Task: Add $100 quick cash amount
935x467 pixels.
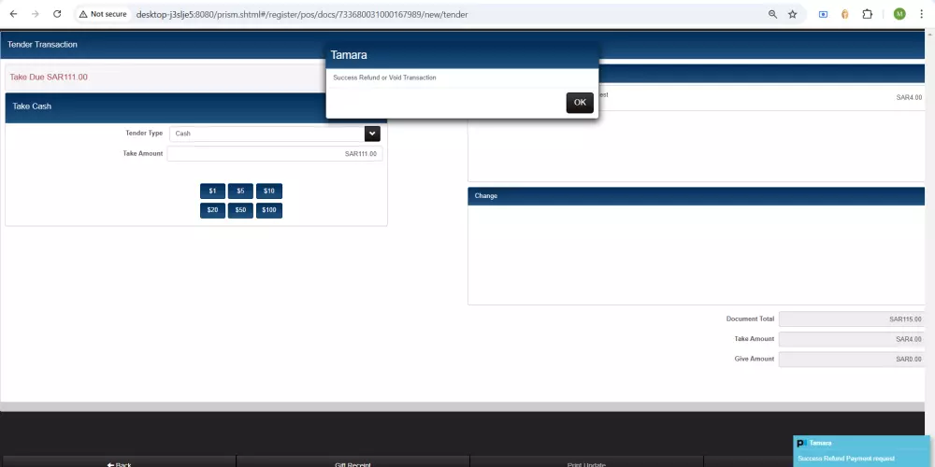Action: click(x=269, y=210)
